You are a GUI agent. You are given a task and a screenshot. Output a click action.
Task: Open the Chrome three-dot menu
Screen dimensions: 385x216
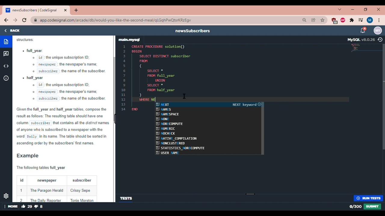[x=379, y=20]
